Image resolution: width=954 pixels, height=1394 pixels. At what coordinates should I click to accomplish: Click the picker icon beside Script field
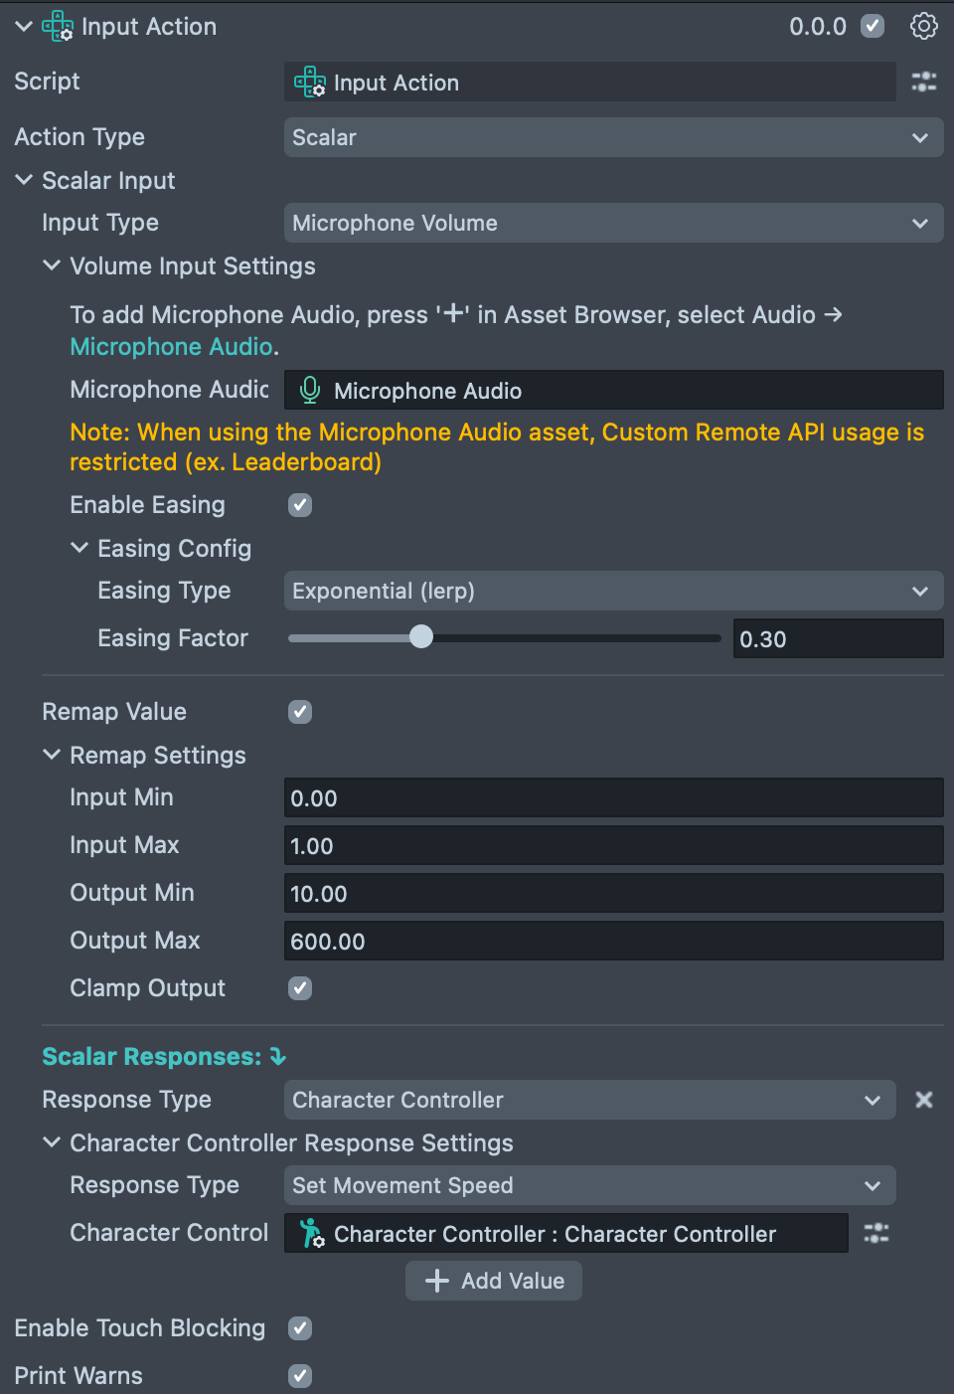point(923,82)
